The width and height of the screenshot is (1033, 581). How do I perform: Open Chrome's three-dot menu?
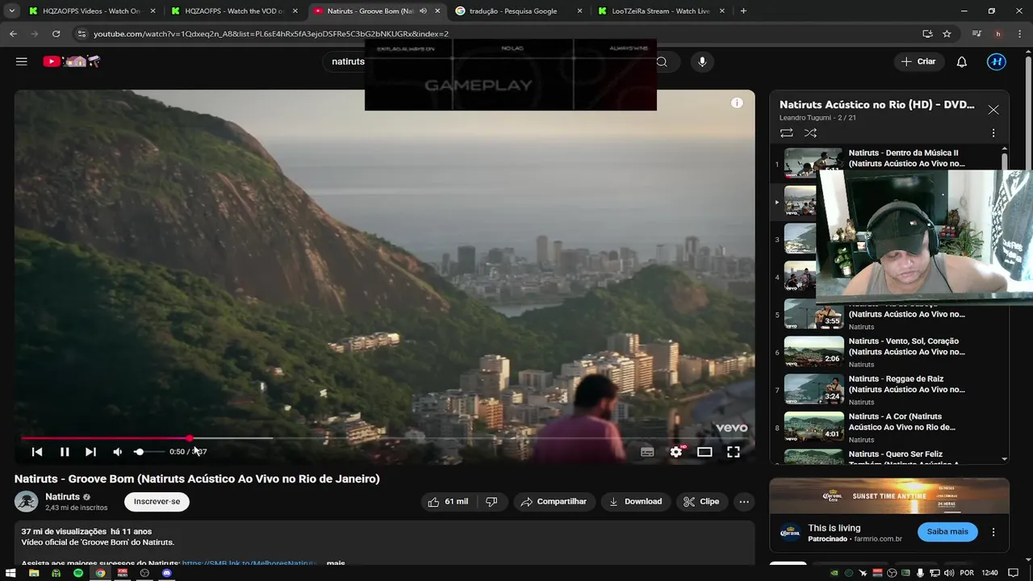coord(1019,34)
